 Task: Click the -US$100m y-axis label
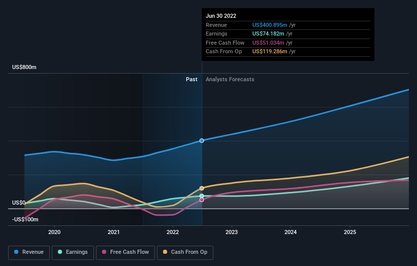click(25, 219)
